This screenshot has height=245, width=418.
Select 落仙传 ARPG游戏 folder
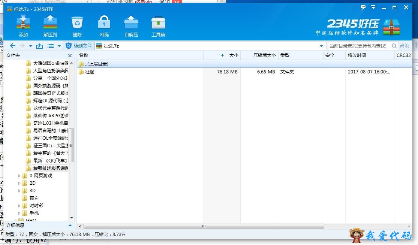[47, 116]
